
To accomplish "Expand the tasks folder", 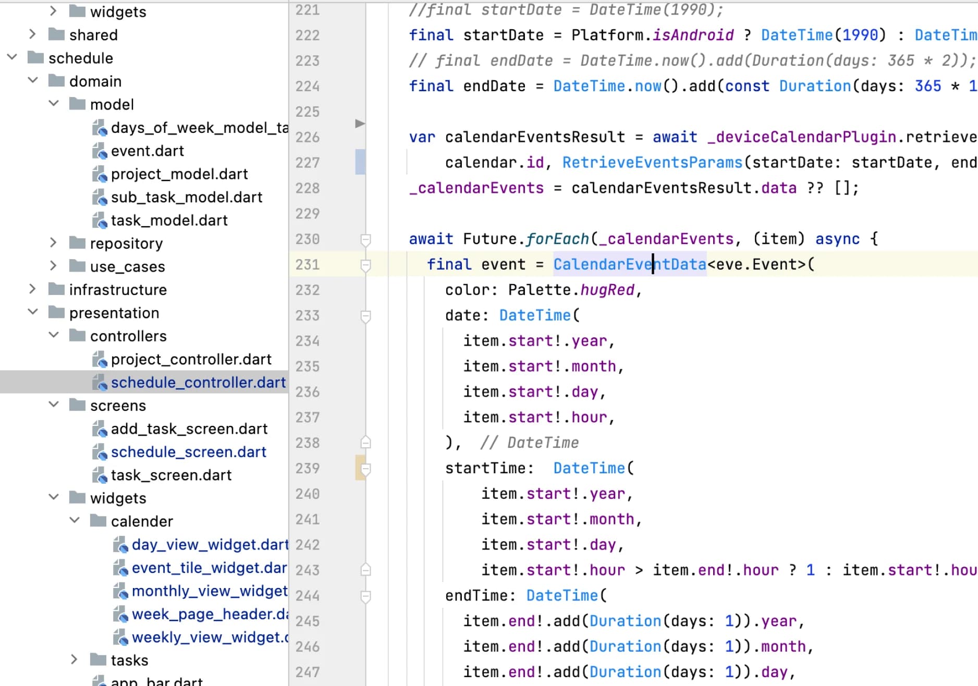I will click(74, 660).
